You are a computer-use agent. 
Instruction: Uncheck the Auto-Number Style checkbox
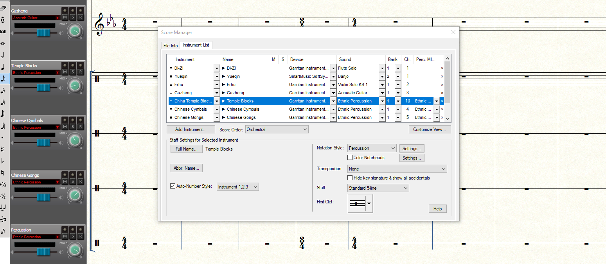[x=173, y=186]
